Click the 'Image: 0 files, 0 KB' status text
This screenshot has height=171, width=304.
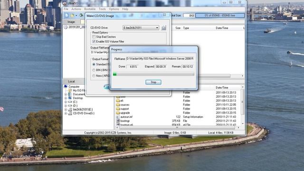(x=175, y=133)
